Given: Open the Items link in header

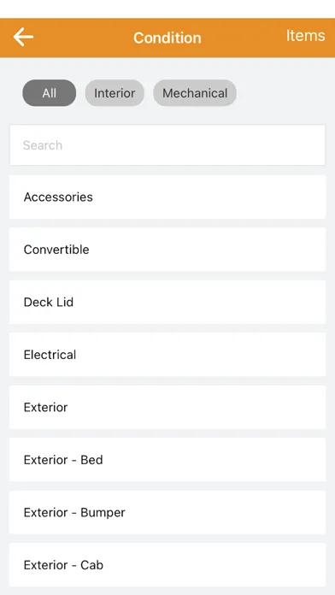Looking at the screenshot, I should pyautogui.click(x=305, y=36).
